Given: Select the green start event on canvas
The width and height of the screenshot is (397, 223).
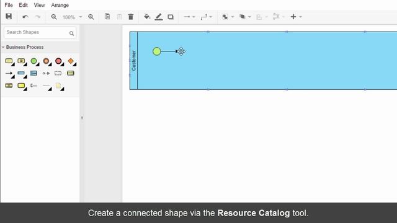Looking at the screenshot, I should pyautogui.click(x=157, y=51).
